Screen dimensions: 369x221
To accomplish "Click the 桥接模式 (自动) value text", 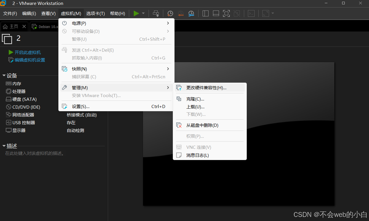I will 82,115.
